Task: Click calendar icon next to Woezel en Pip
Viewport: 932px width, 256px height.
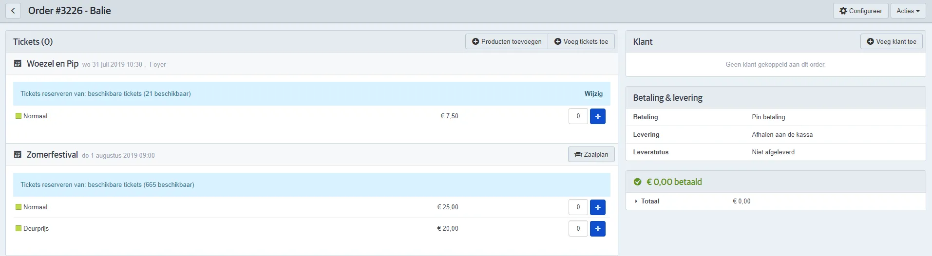Action: (x=18, y=64)
